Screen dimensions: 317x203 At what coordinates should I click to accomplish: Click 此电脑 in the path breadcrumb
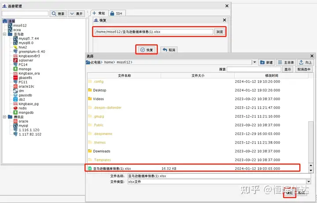pyautogui.click(x=96, y=62)
